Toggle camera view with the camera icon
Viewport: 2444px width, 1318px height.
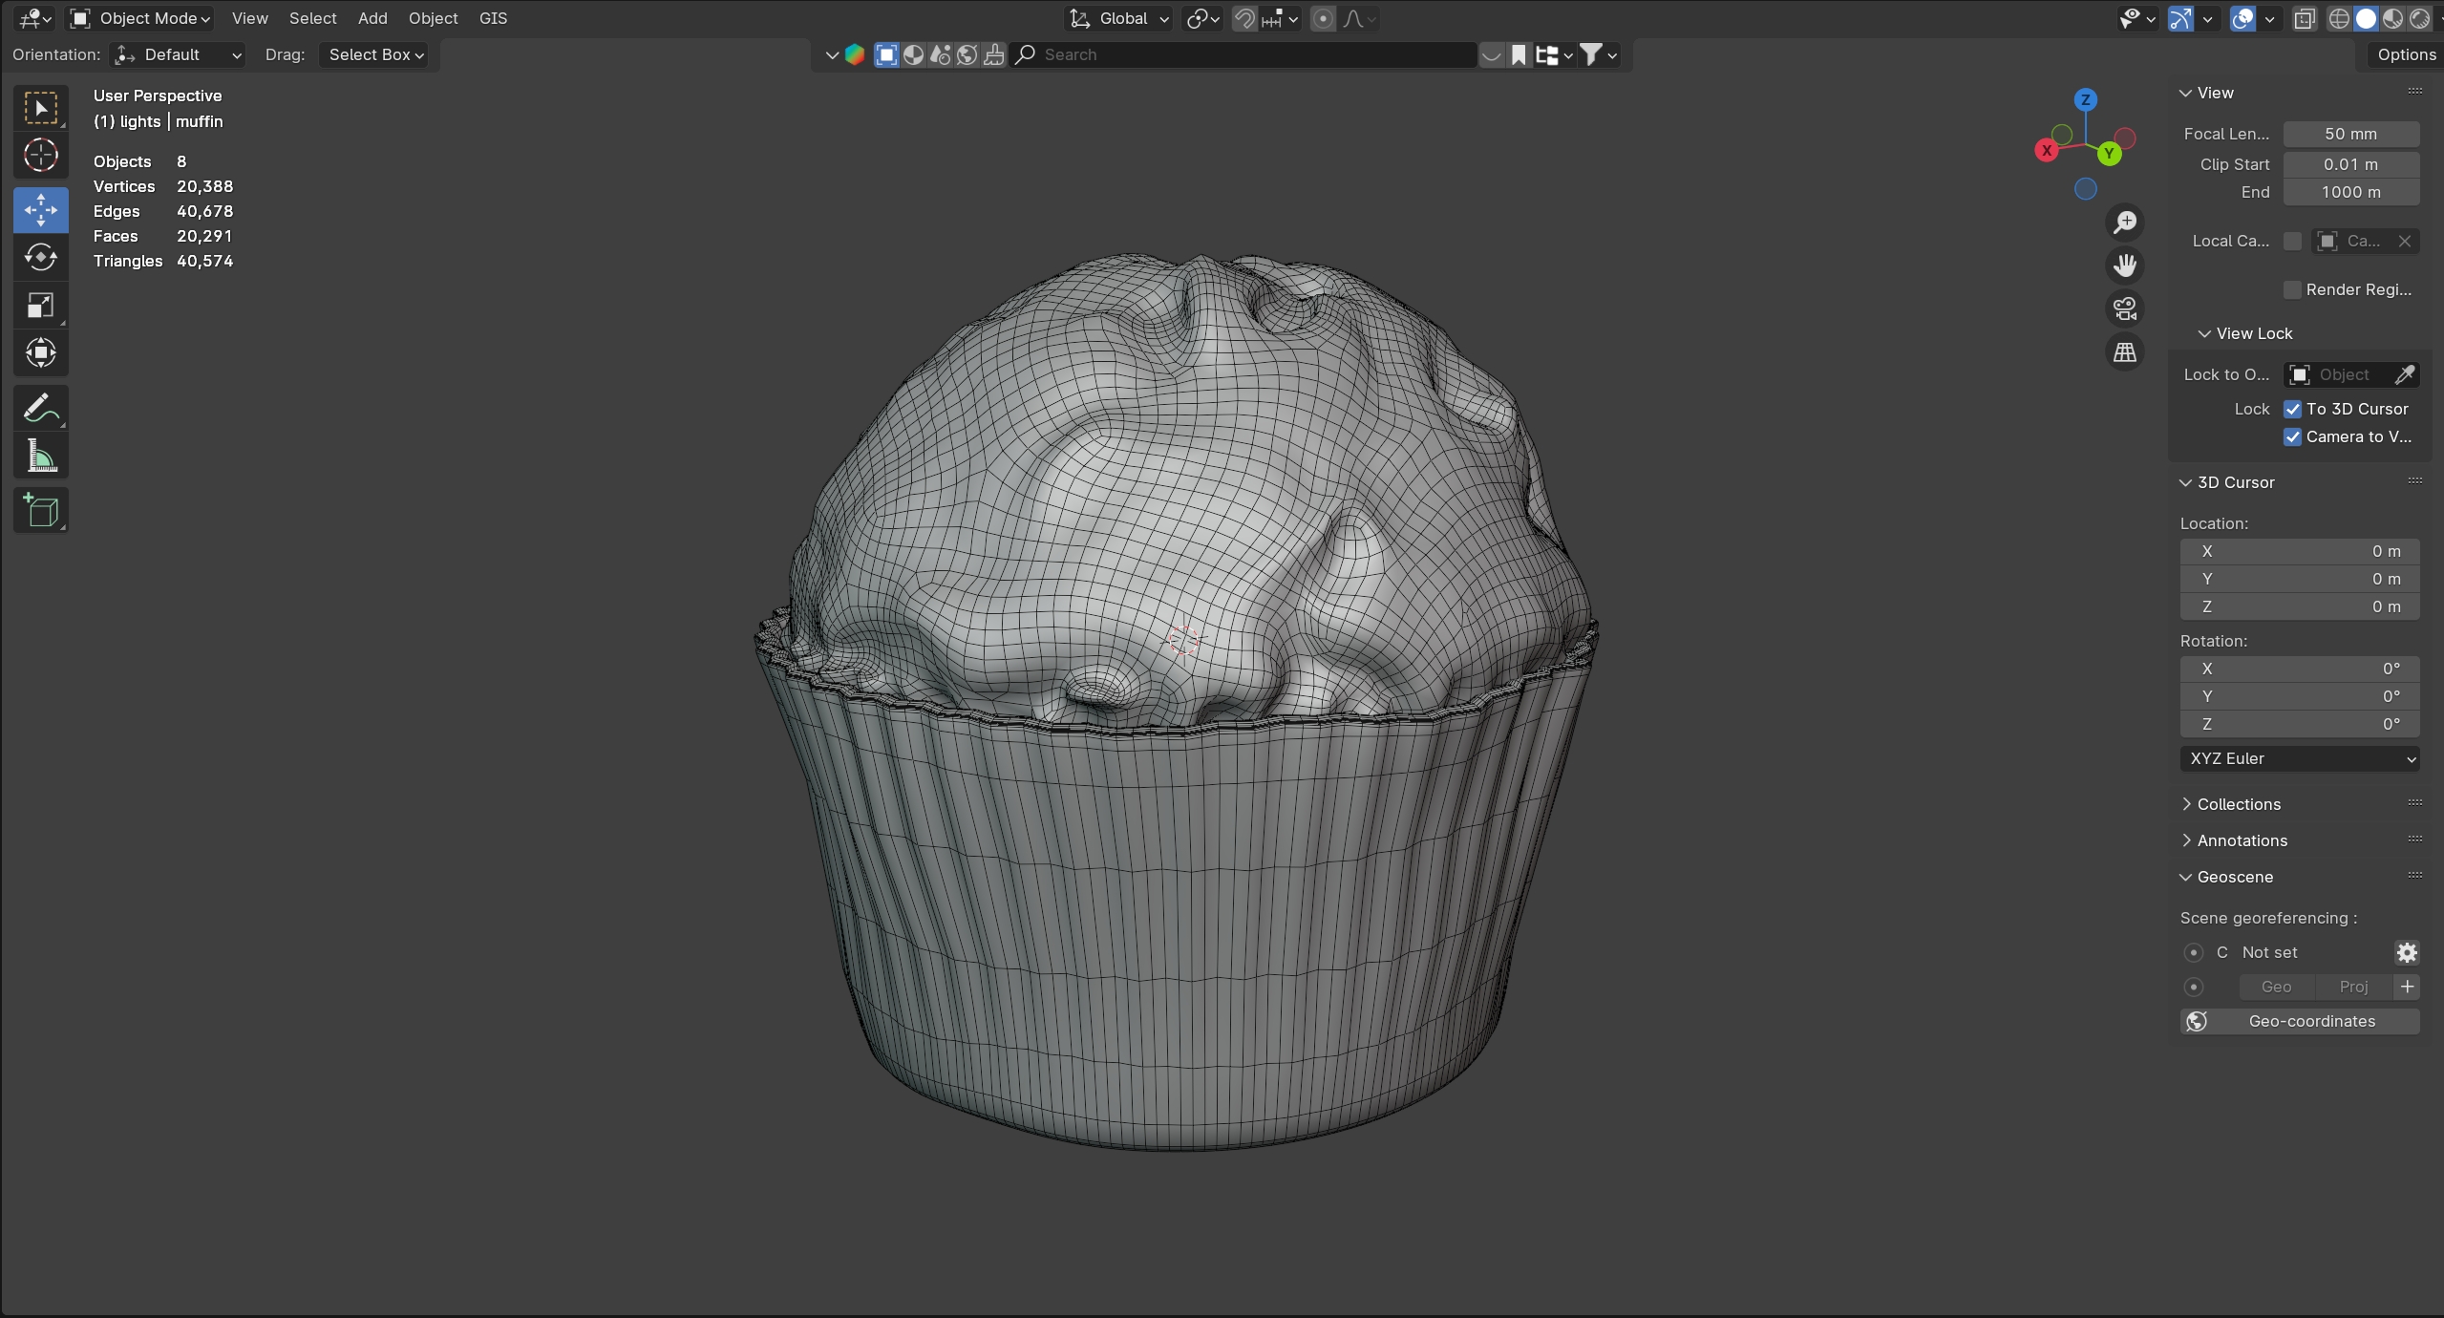point(2125,308)
